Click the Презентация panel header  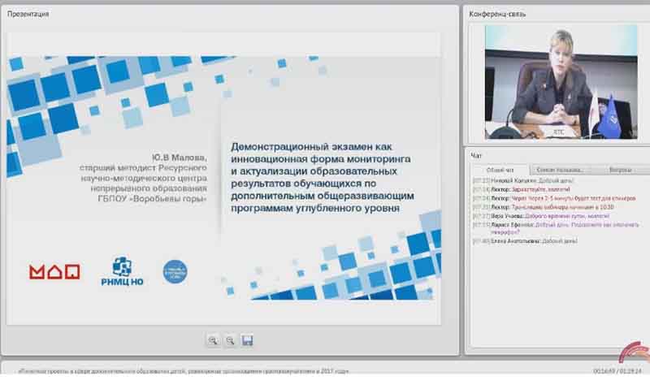coord(28,14)
